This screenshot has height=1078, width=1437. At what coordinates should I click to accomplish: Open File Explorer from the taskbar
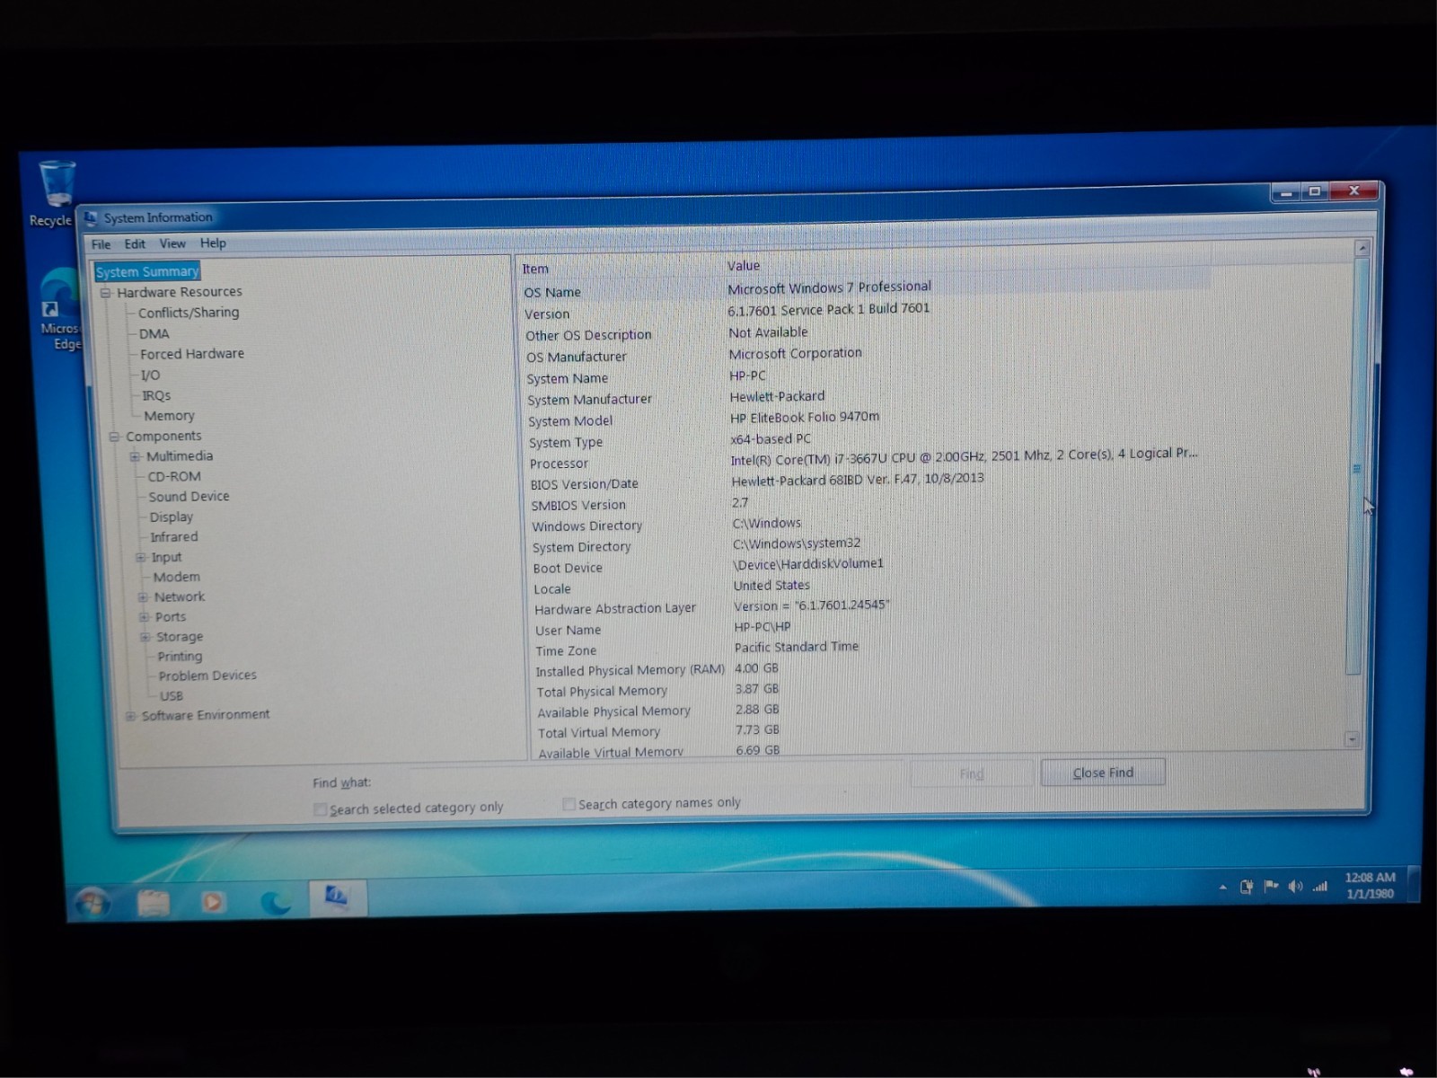pos(153,901)
